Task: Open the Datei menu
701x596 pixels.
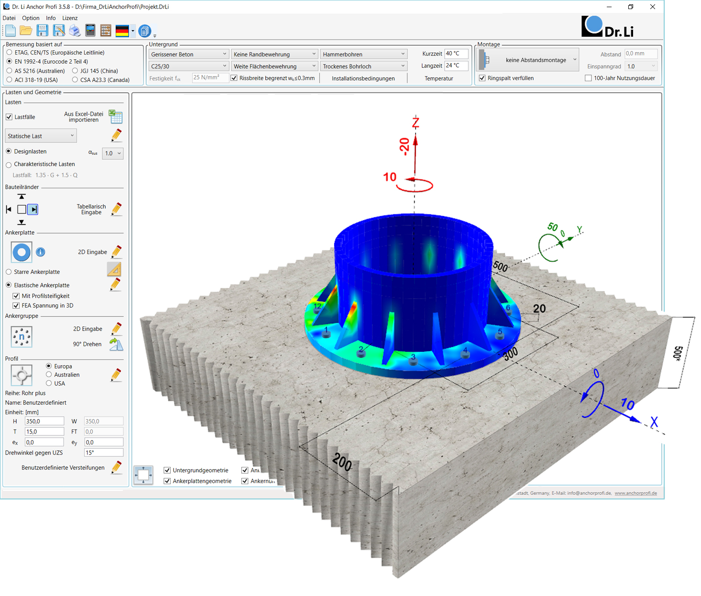Action: [x=9, y=18]
